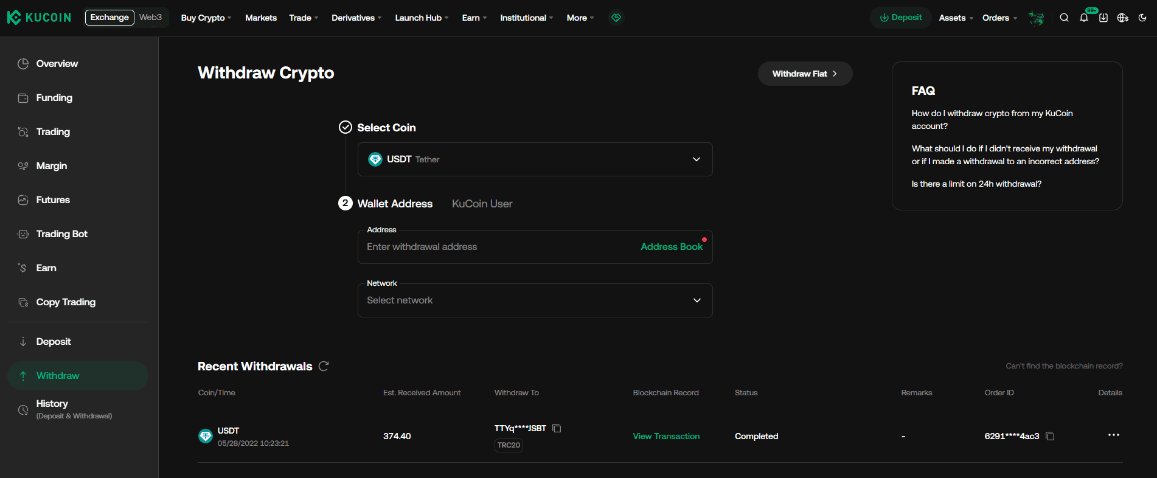Open Address Book link
The height and width of the screenshot is (478, 1157).
(672, 247)
